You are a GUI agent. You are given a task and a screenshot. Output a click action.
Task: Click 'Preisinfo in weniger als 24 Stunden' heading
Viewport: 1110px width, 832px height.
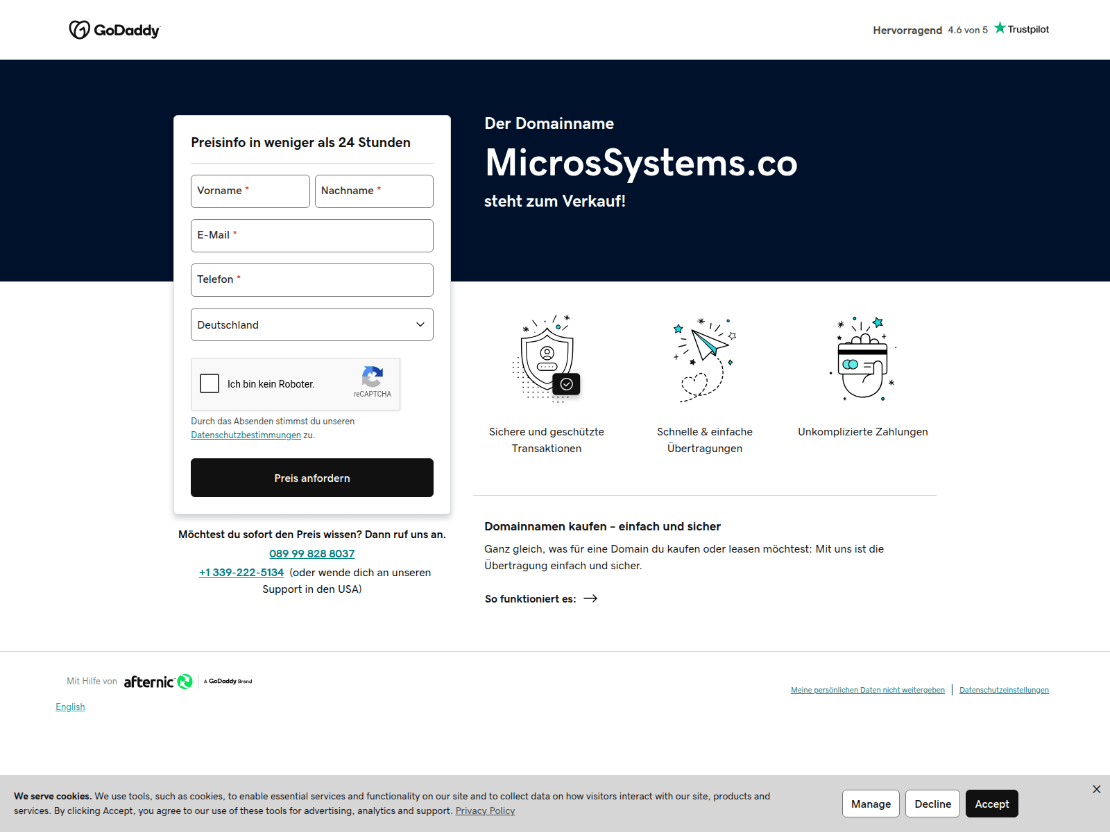(300, 143)
